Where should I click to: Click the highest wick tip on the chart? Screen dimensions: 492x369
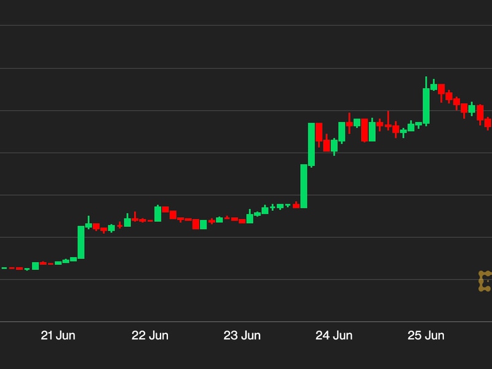click(426, 77)
